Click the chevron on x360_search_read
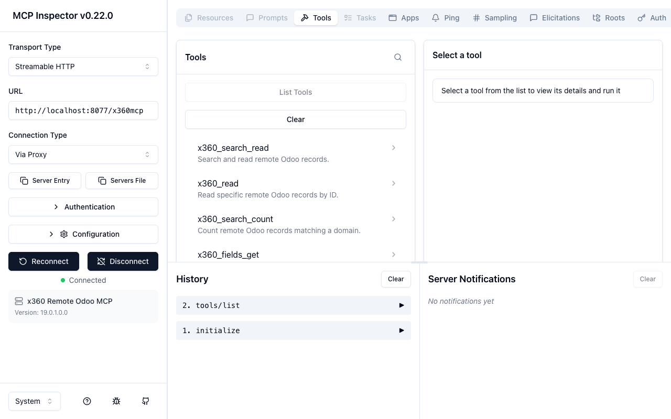Viewport: 671px width, 419px height. tap(394, 148)
